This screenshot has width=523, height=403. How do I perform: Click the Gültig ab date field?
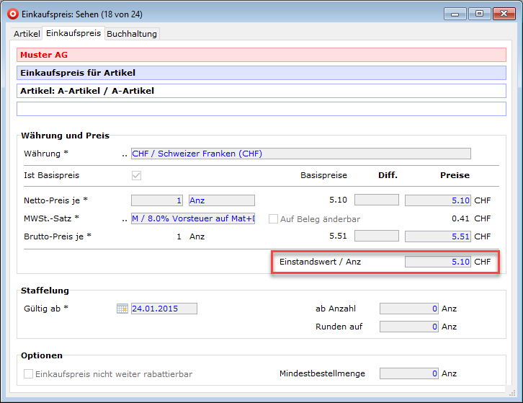164,309
